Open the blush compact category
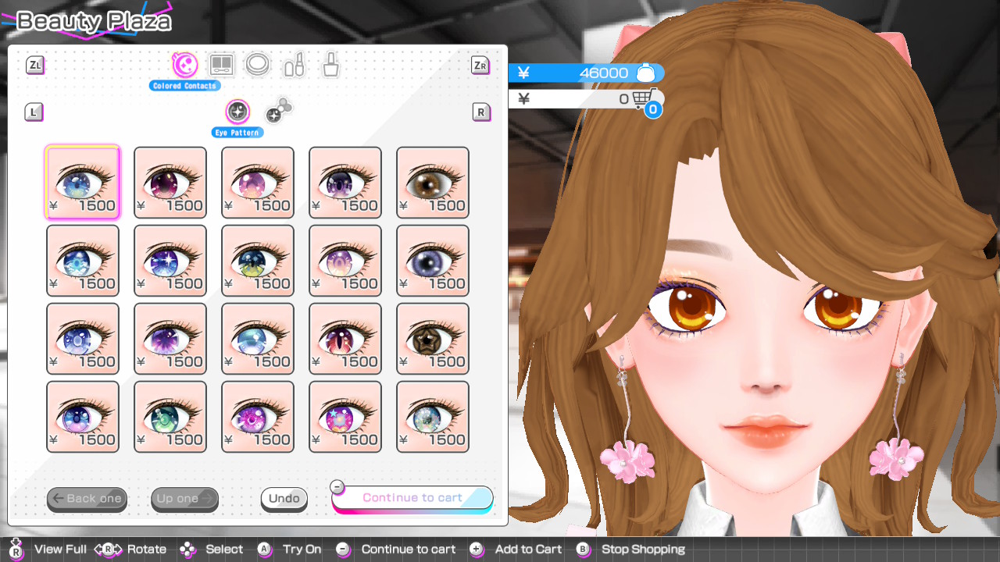The image size is (1000, 562). point(257,65)
